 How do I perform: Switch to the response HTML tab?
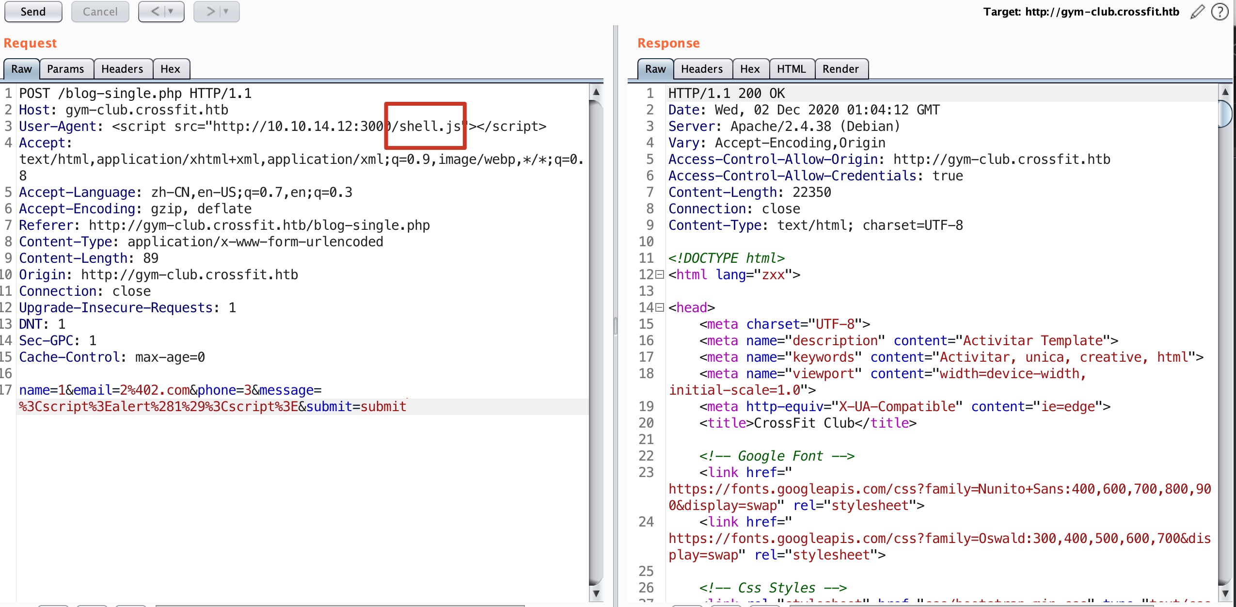pyautogui.click(x=791, y=69)
